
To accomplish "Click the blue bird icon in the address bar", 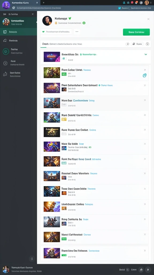I will point(120,8).
